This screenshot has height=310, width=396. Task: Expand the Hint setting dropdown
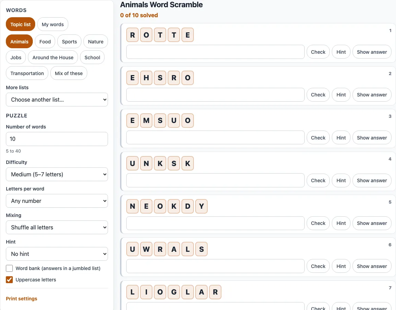[57, 254]
